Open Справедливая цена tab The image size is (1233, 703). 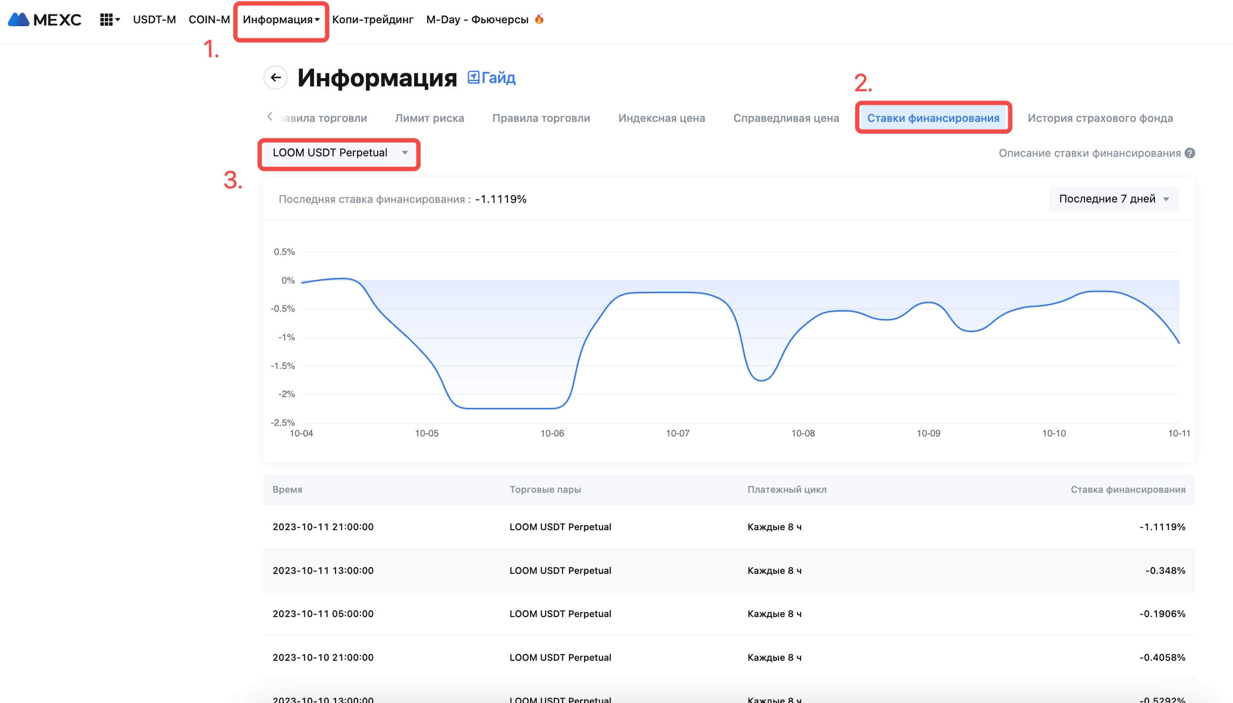[785, 118]
